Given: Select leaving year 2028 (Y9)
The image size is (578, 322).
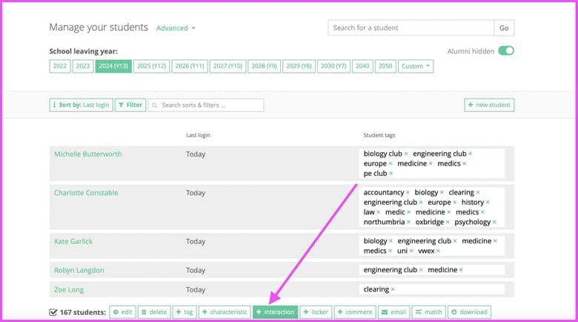Looking at the screenshot, I should pyautogui.click(x=265, y=66).
